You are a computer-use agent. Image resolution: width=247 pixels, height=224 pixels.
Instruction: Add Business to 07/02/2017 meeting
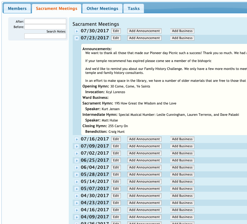pos(182,153)
